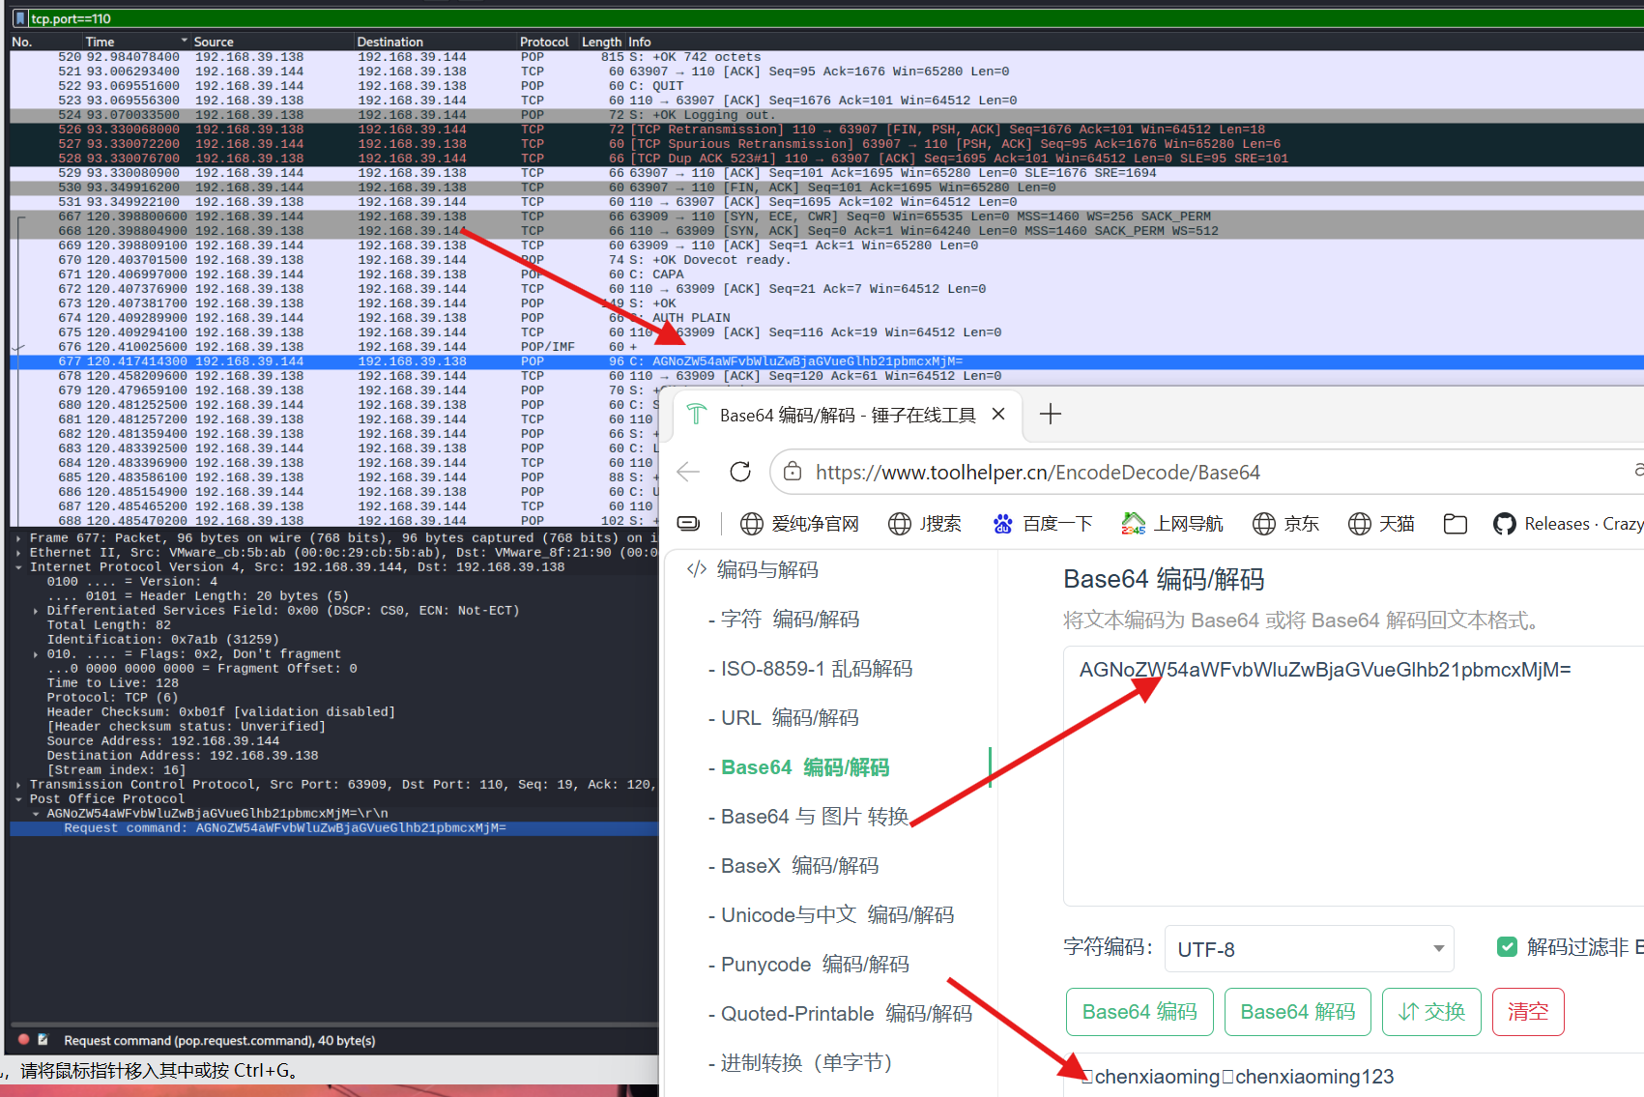
Task: Open the 百度一下 bookmark
Action: pyautogui.click(x=1042, y=524)
